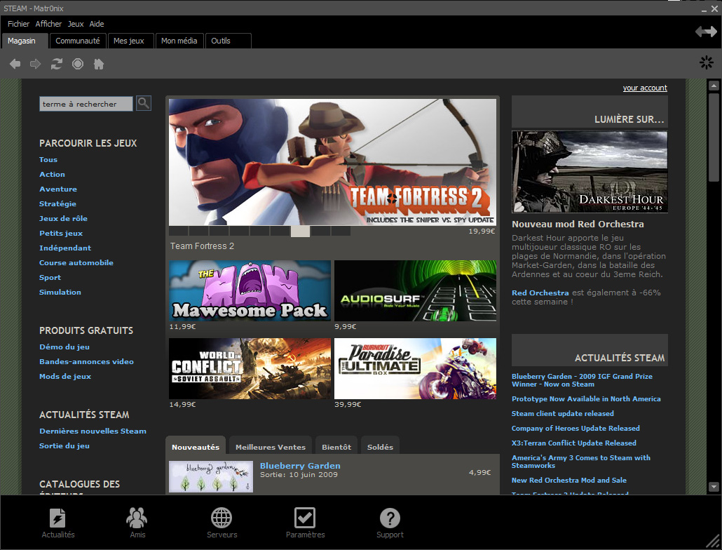The image size is (722, 550).
Task: Click the scrollbar up arrow
Action: click(714, 85)
